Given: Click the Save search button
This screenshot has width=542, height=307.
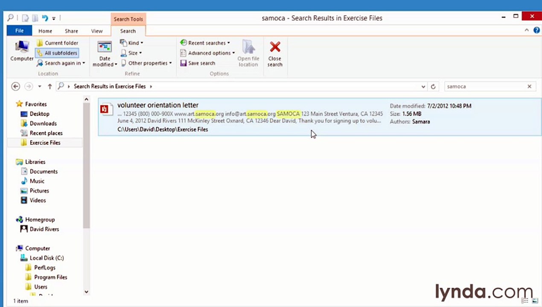Looking at the screenshot, I should tap(198, 63).
